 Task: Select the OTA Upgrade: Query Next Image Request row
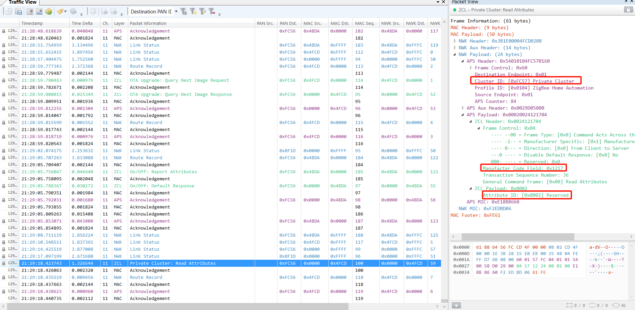point(220,80)
